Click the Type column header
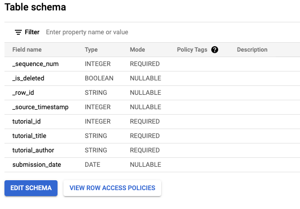The height and width of the screenshot is (209, 300). [91, 50]
